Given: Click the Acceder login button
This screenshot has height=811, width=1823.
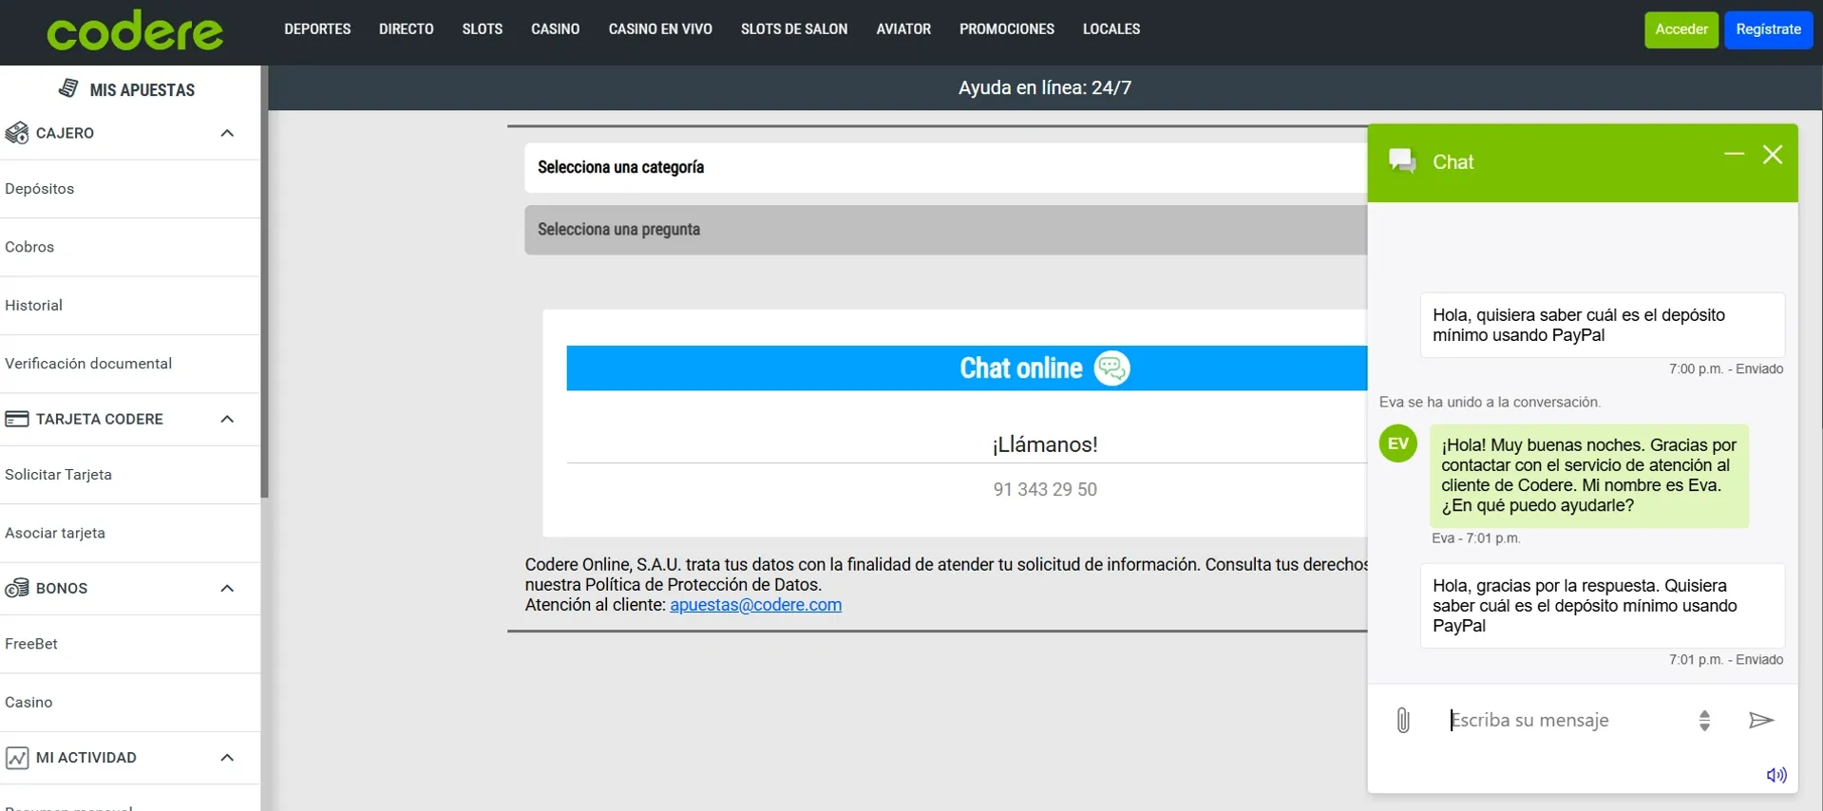Looking at the screenshot, I should 1681,29.
